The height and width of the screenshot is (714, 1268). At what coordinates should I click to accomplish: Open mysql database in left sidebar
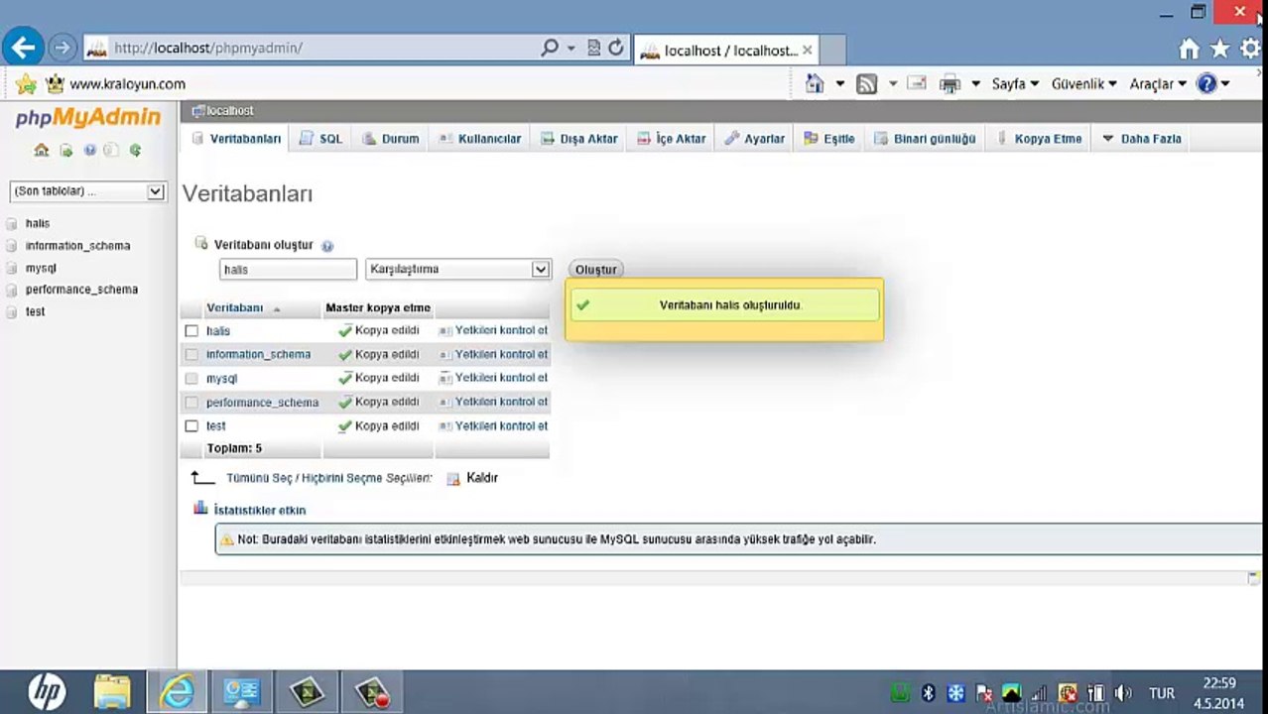41,268
